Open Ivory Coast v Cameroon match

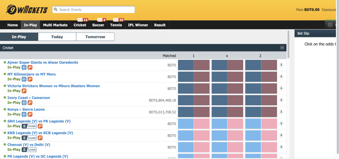pos(29,98)
